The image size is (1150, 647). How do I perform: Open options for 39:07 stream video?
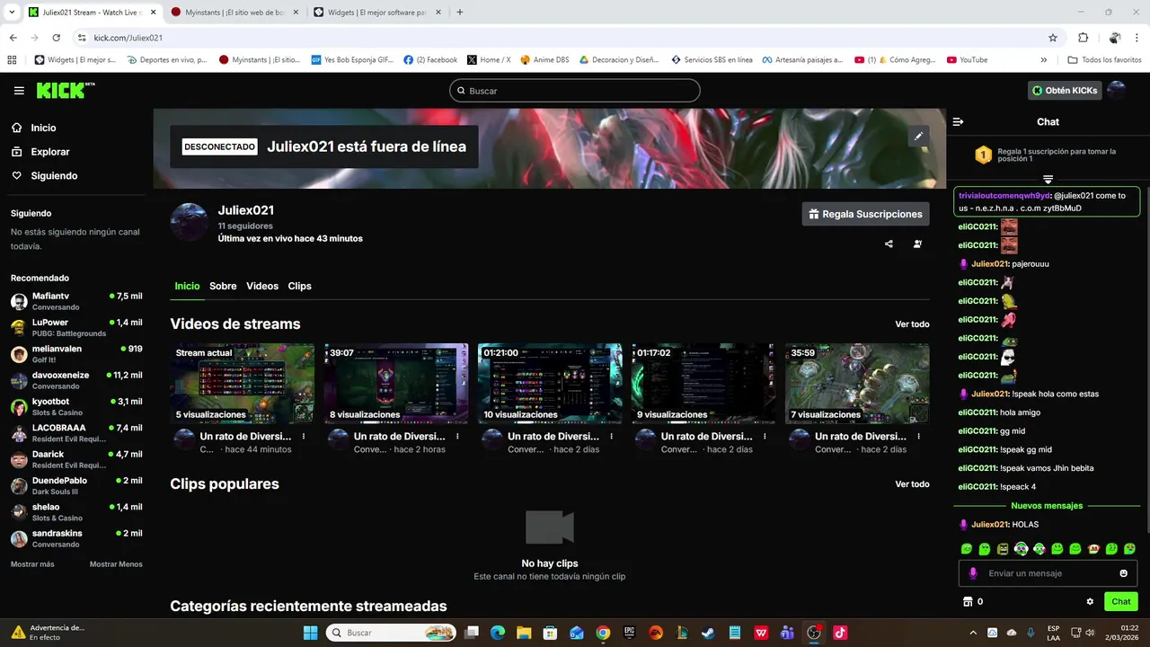[457, 436]
